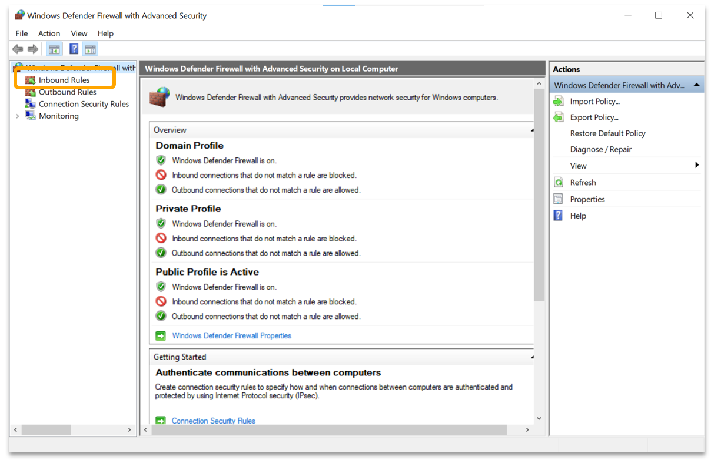Collapse the Overview section
This screenshot has width=711, height=460.
(531, 130)
